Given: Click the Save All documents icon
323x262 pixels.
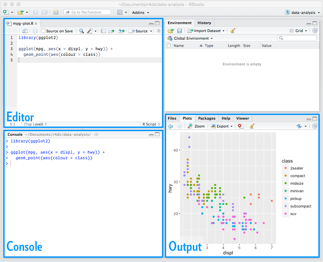Looking at the screenshot, I should point(44,12).
